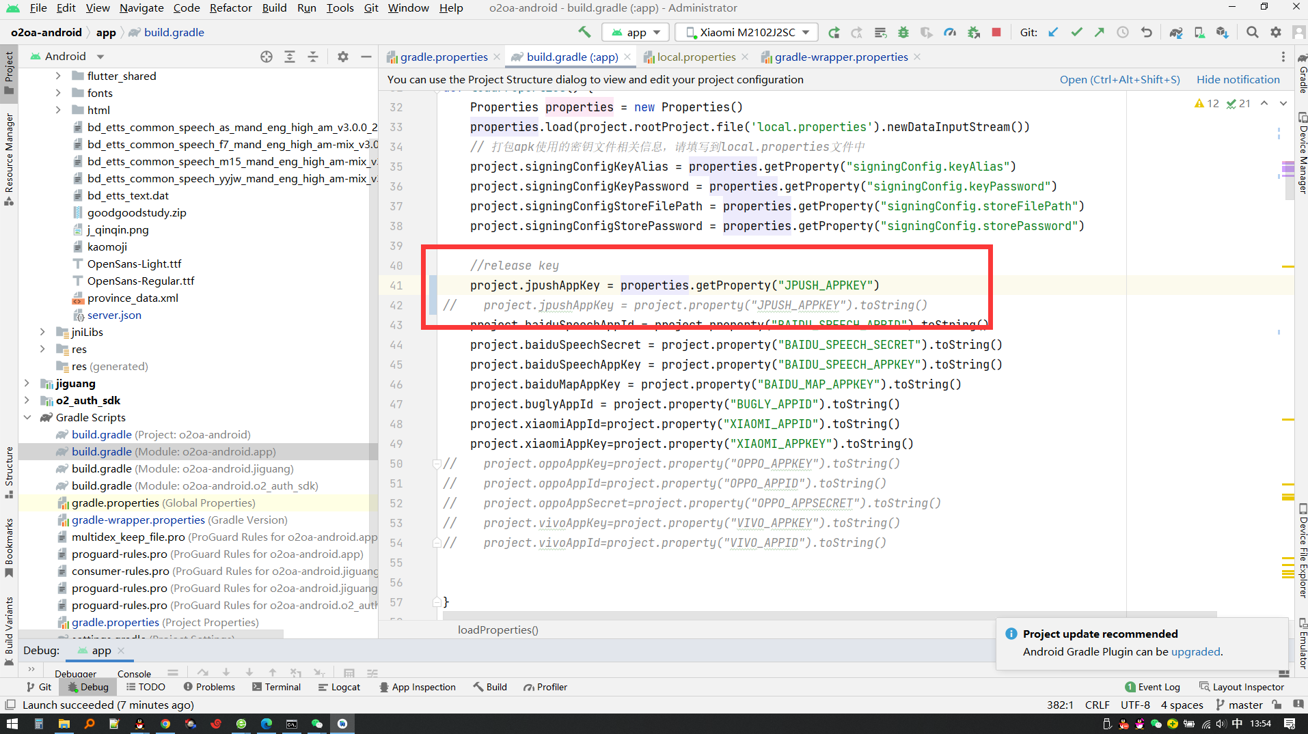The width and height of the screenshot is (1308, 734).
Task: Open the Xiaomi M2102J2SC device dropdown
Action: click(x=747, y=32)
